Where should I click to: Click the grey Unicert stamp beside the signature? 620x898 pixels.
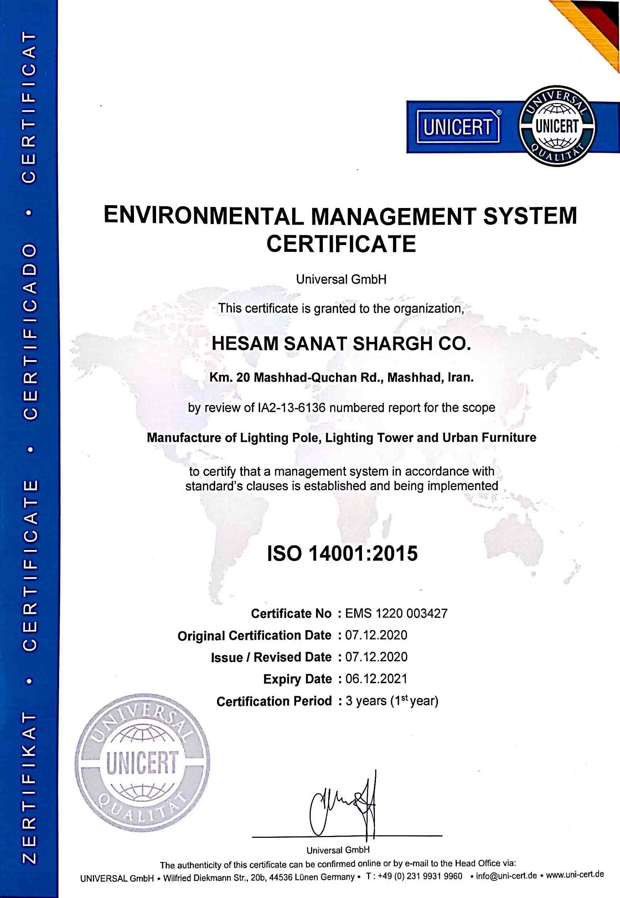click(142, 762)
